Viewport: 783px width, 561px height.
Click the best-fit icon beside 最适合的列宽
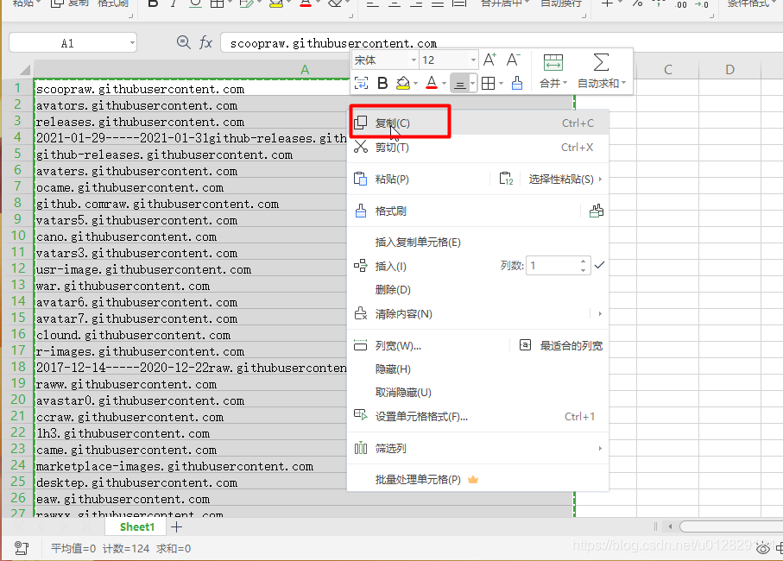(526, 345)
